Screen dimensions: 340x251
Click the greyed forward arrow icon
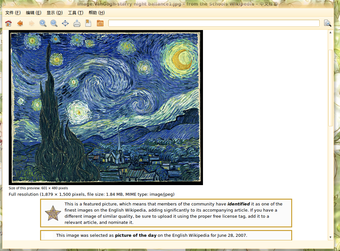click(x=32, y=23)
